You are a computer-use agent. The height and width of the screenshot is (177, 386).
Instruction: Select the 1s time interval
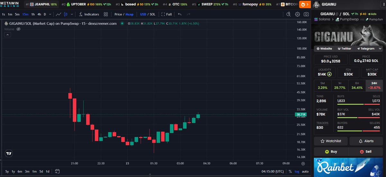coord(4,14)
